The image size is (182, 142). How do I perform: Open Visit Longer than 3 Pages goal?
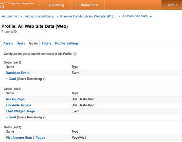click(x=25, y=138)
